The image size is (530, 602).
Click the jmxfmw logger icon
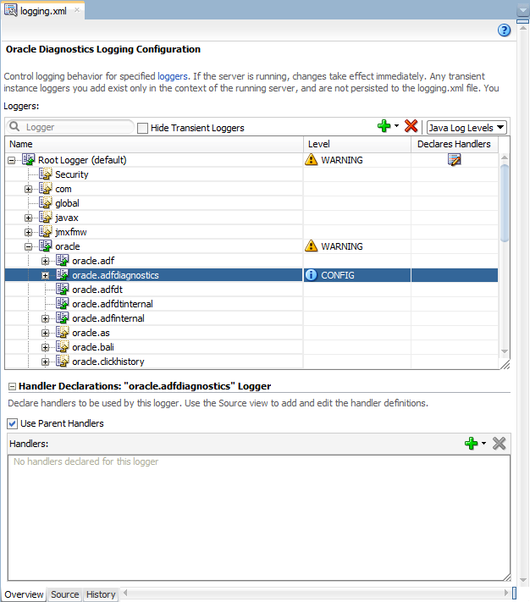click(x=45, y=231)
